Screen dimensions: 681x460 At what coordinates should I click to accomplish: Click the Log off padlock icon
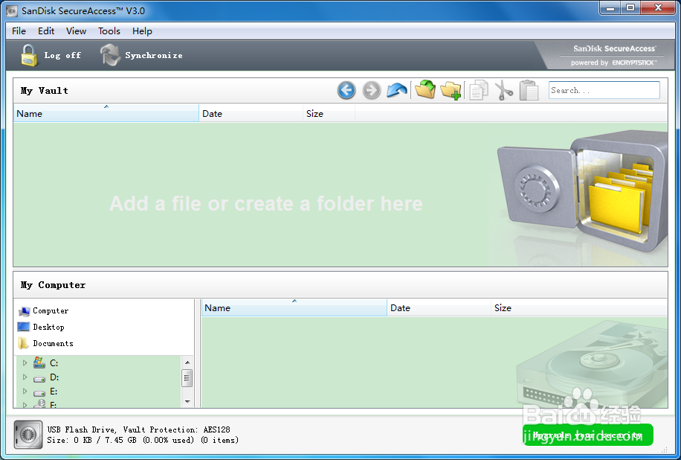pos(29,55)
